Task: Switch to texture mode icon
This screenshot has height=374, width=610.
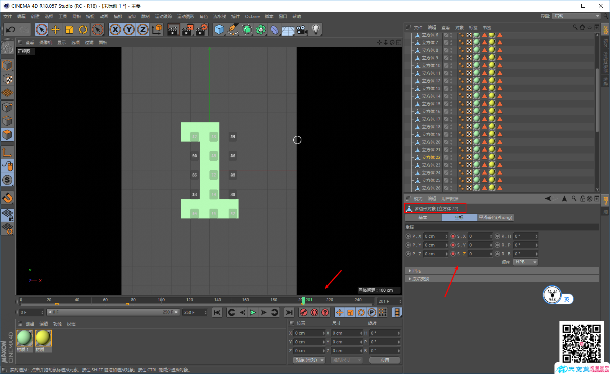Action: [7, 79]
